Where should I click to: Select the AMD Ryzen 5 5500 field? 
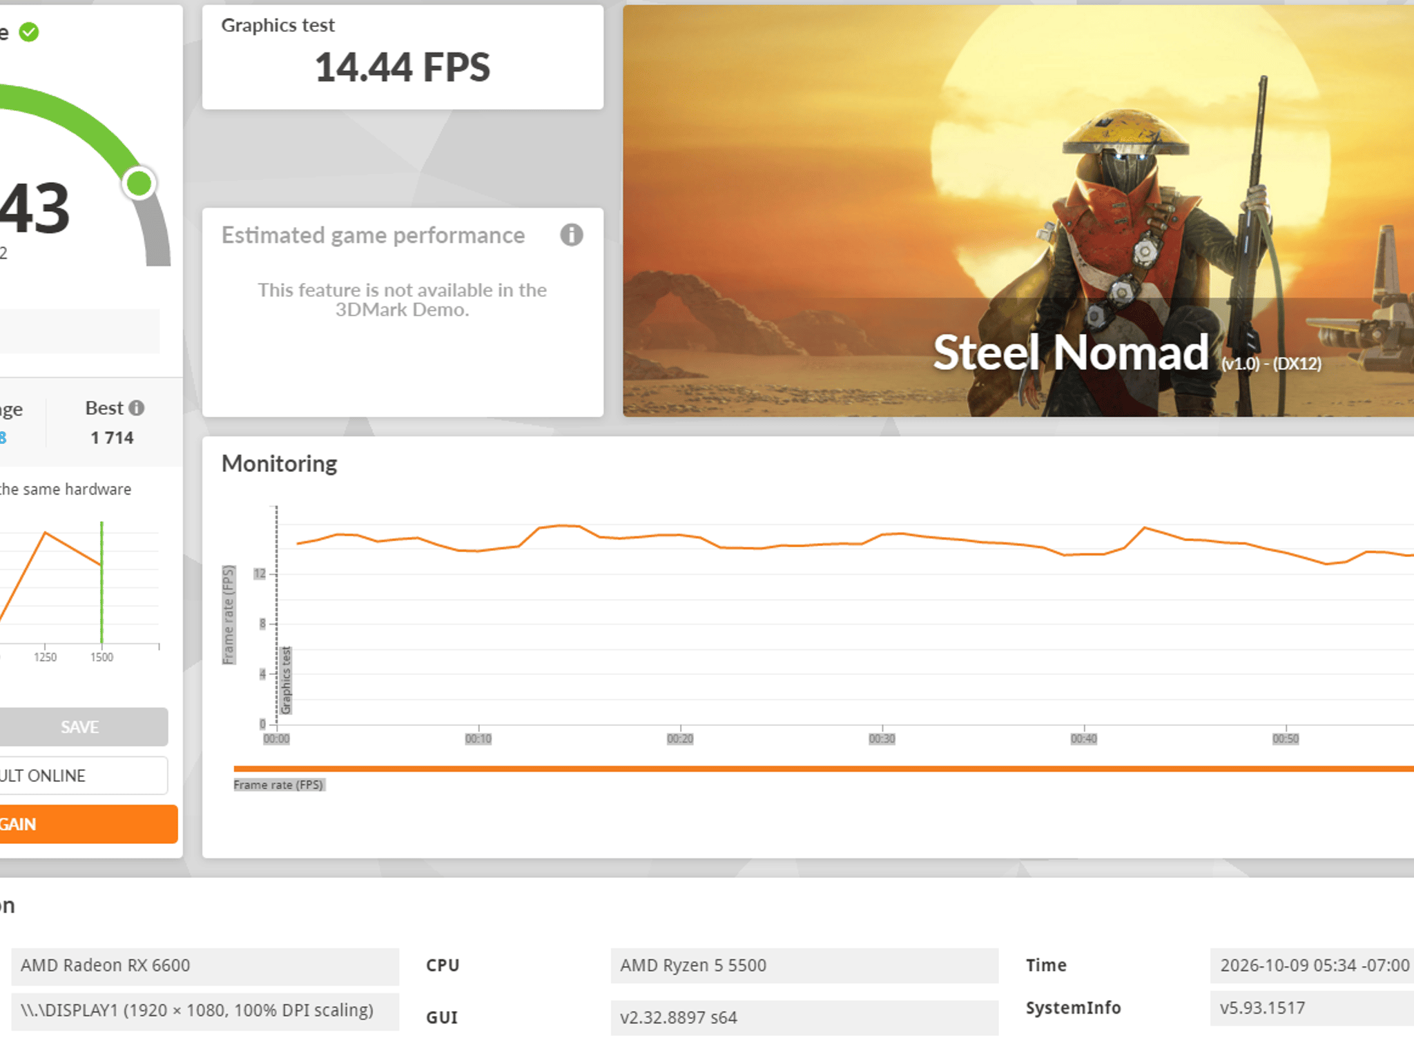click(x=804, y=965)
